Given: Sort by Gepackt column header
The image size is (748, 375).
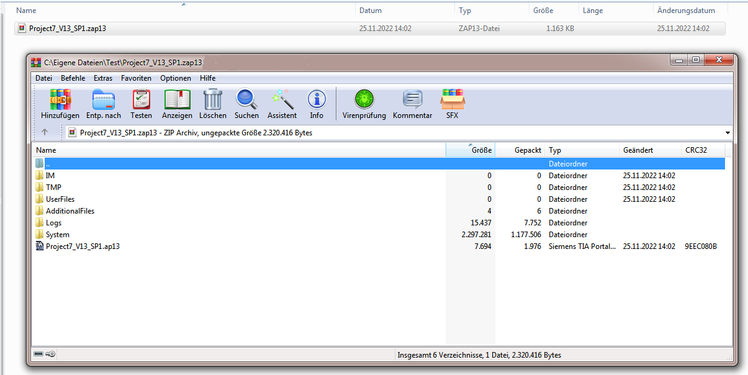Looking at the screenshot, I should pyautogui.click(x=520, y=150).
